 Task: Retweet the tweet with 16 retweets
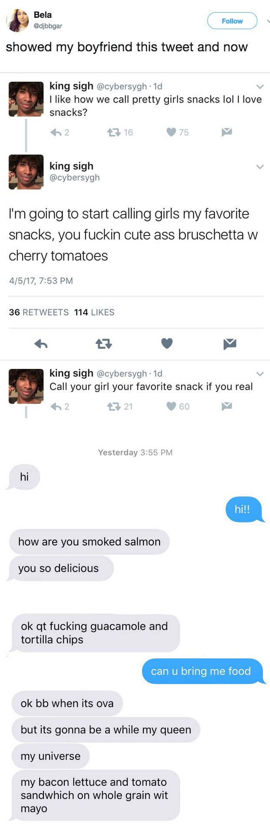[114, 132]
